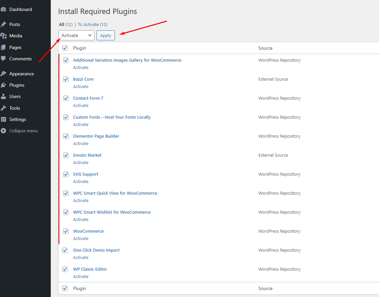Click the Collapse menu arrow icon

[3, 131]
